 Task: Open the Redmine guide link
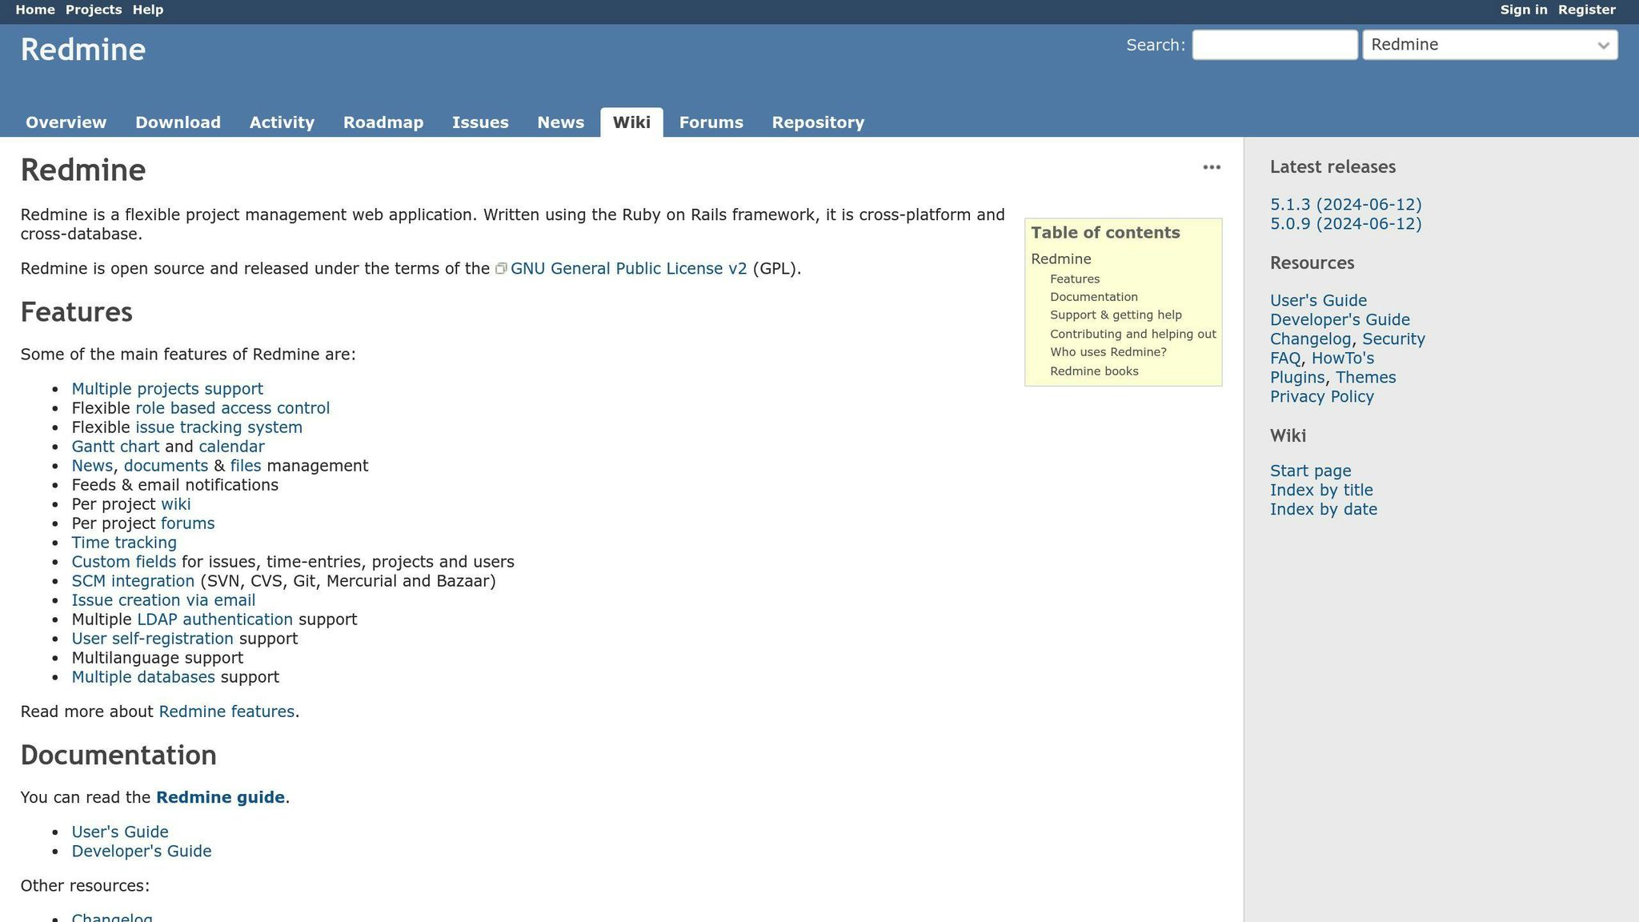point(220,797)
